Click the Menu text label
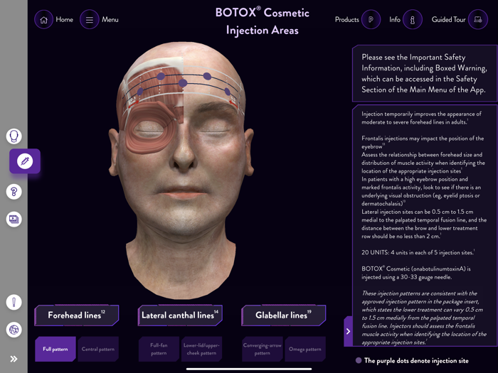This screenshot has height=373, width=498. (110, 20)
